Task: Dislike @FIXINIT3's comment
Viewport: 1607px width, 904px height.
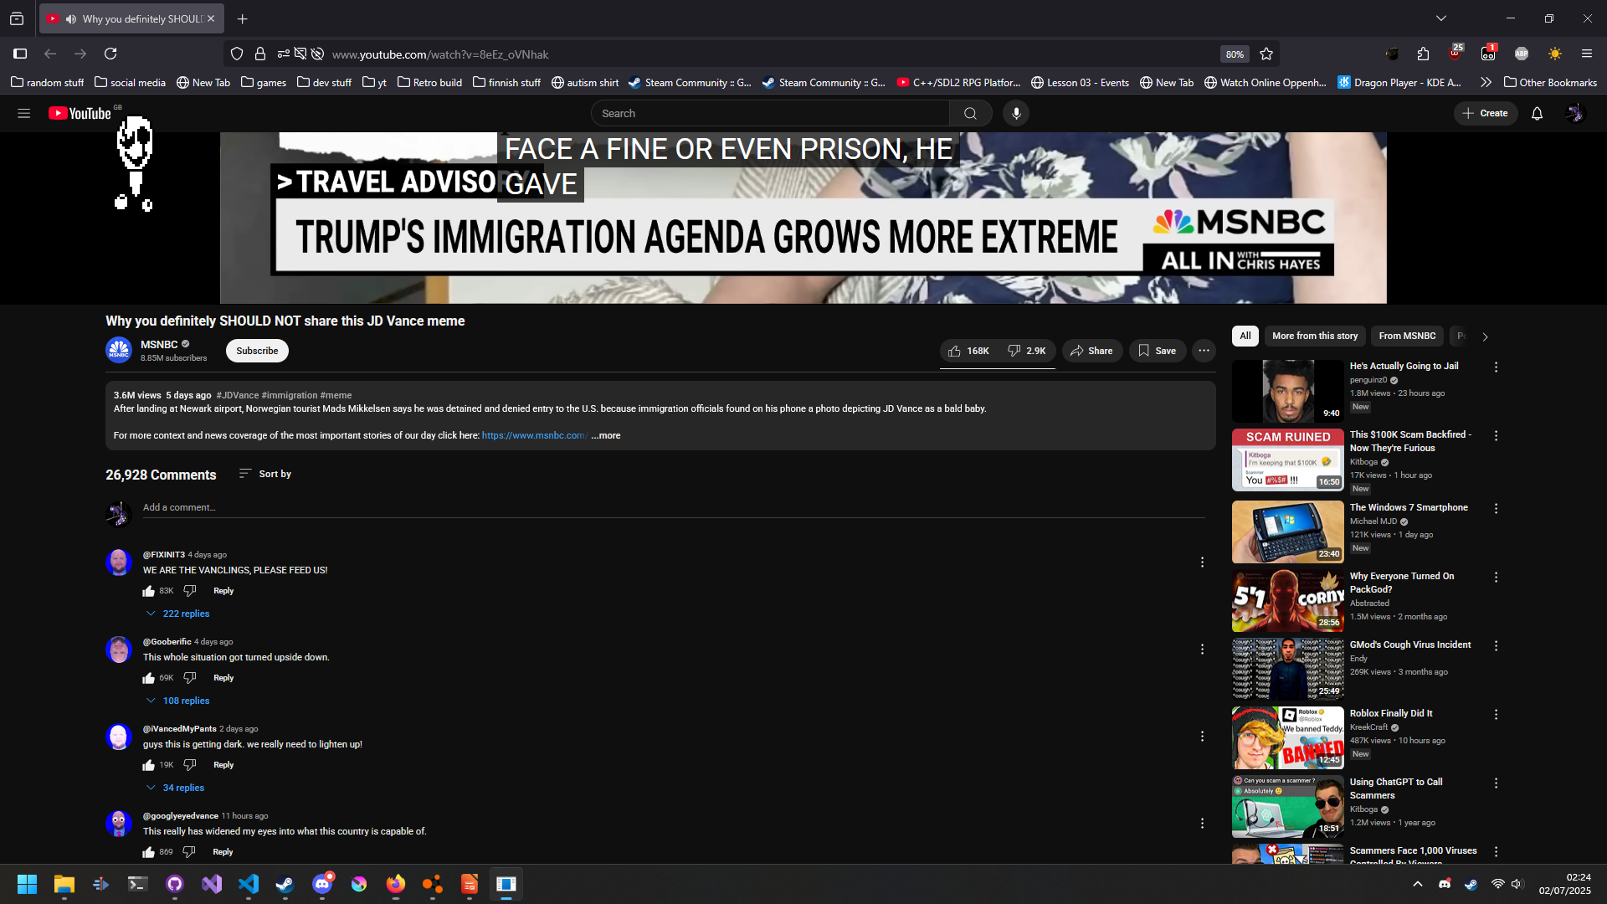Action: [x=190, y=591]
